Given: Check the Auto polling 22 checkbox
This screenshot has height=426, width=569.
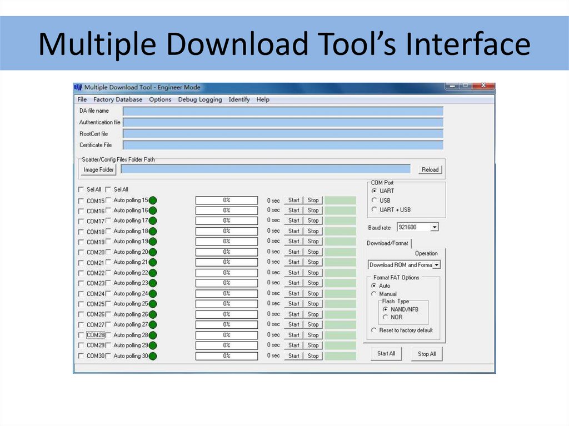Looking at the screenshot, I should coord(108,273).
